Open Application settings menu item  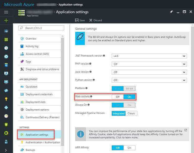click(37, 135)
